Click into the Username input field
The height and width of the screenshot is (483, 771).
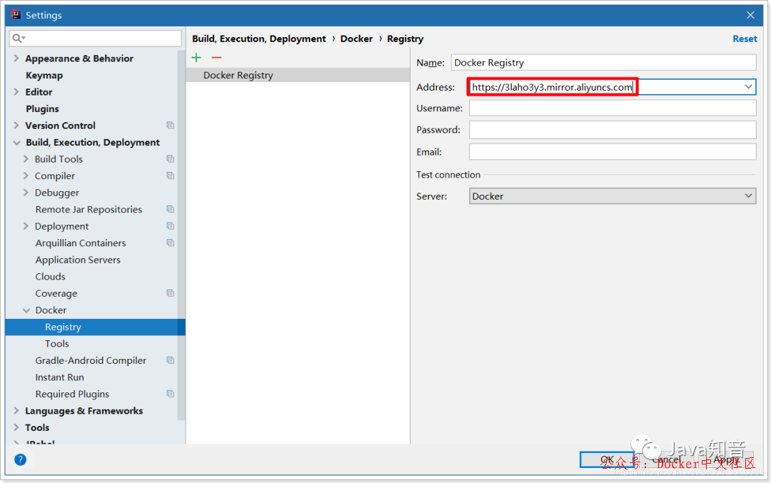(612, 108)
